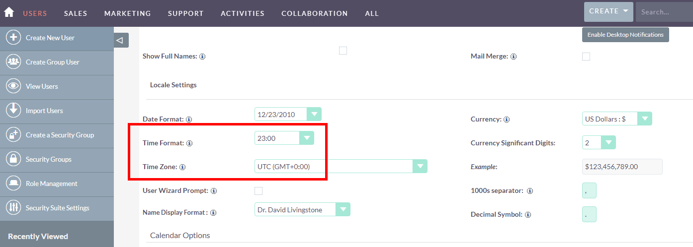Click the Security Suite Settings sliders icon
Viewport: 693px width, 247px height.
click(x=13, y=208)
